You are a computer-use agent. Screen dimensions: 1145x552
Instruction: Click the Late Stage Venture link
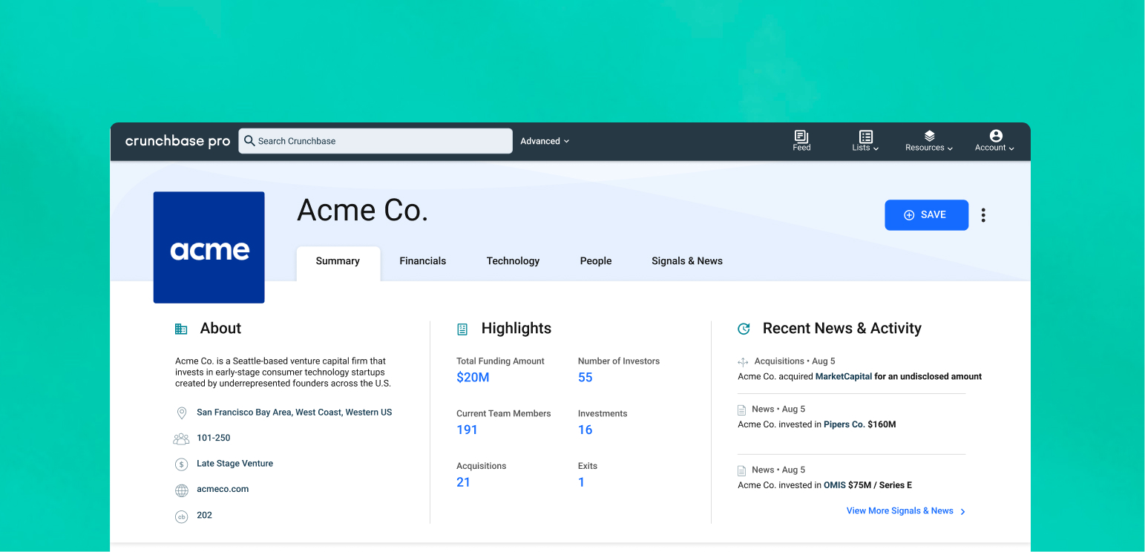[234, 463]
